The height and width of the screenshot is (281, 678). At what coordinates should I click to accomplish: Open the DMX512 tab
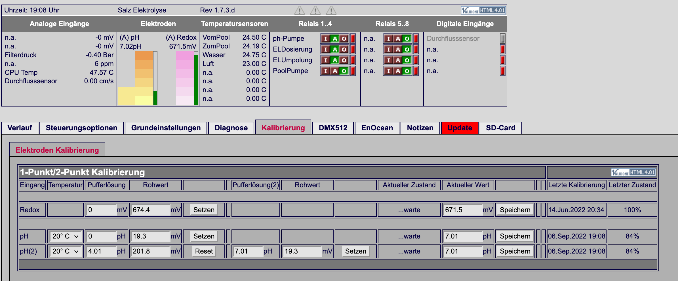tap(333, 128)
